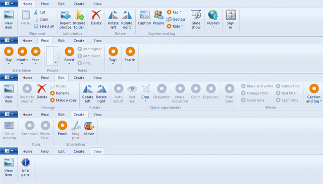Start the Slide show
Image resolution: width=323 pixels, height=184 pixels.
(x=196, y=20)
